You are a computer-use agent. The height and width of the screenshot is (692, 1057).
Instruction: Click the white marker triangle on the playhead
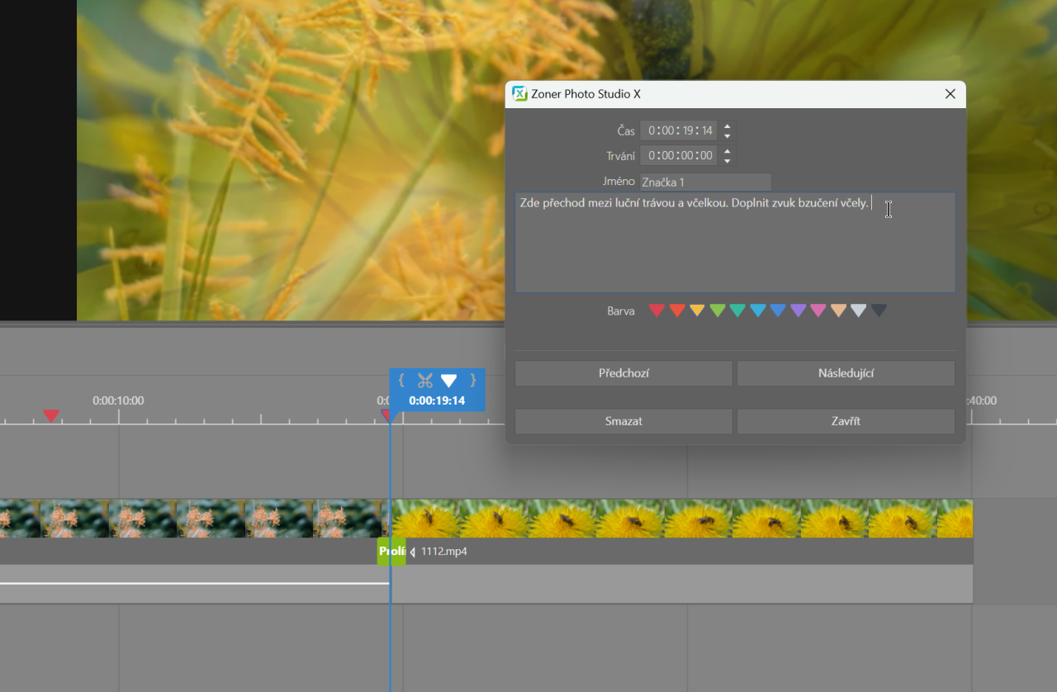448,381
